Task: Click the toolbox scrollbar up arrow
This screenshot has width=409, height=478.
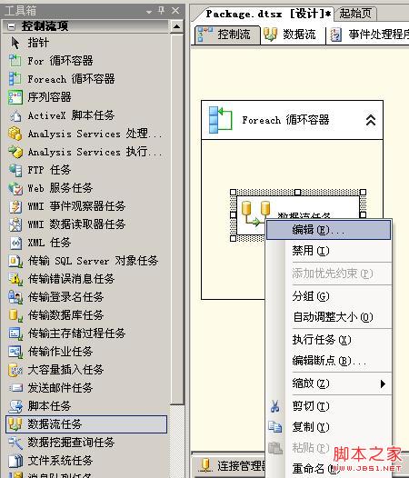Action: pos(176,26)
